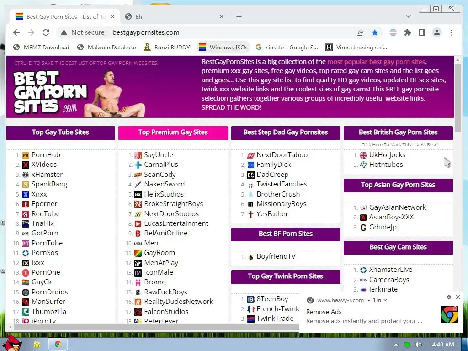Click the horizontal page scrollbar
468x351 pixels.
156,326
